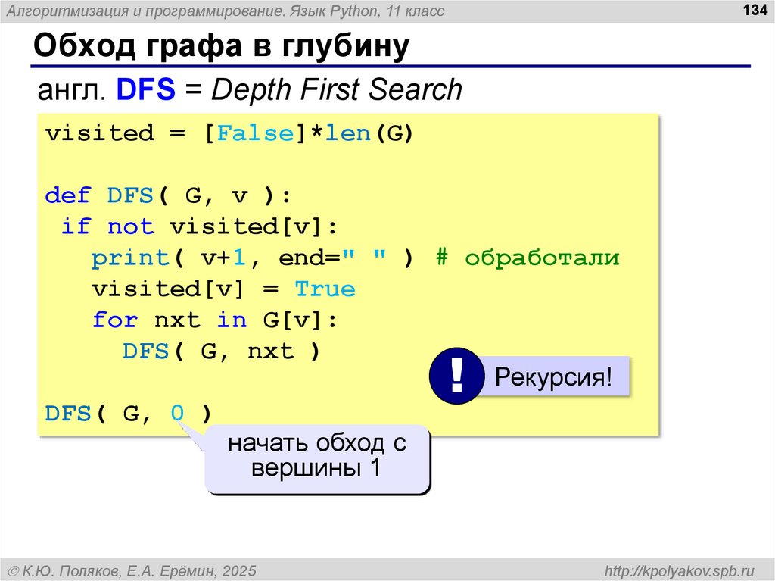This screenshot has width=775, height=581.
Task: Click the 'начать обход с вершины 1' callout
Action: click(x=316, y=456)
